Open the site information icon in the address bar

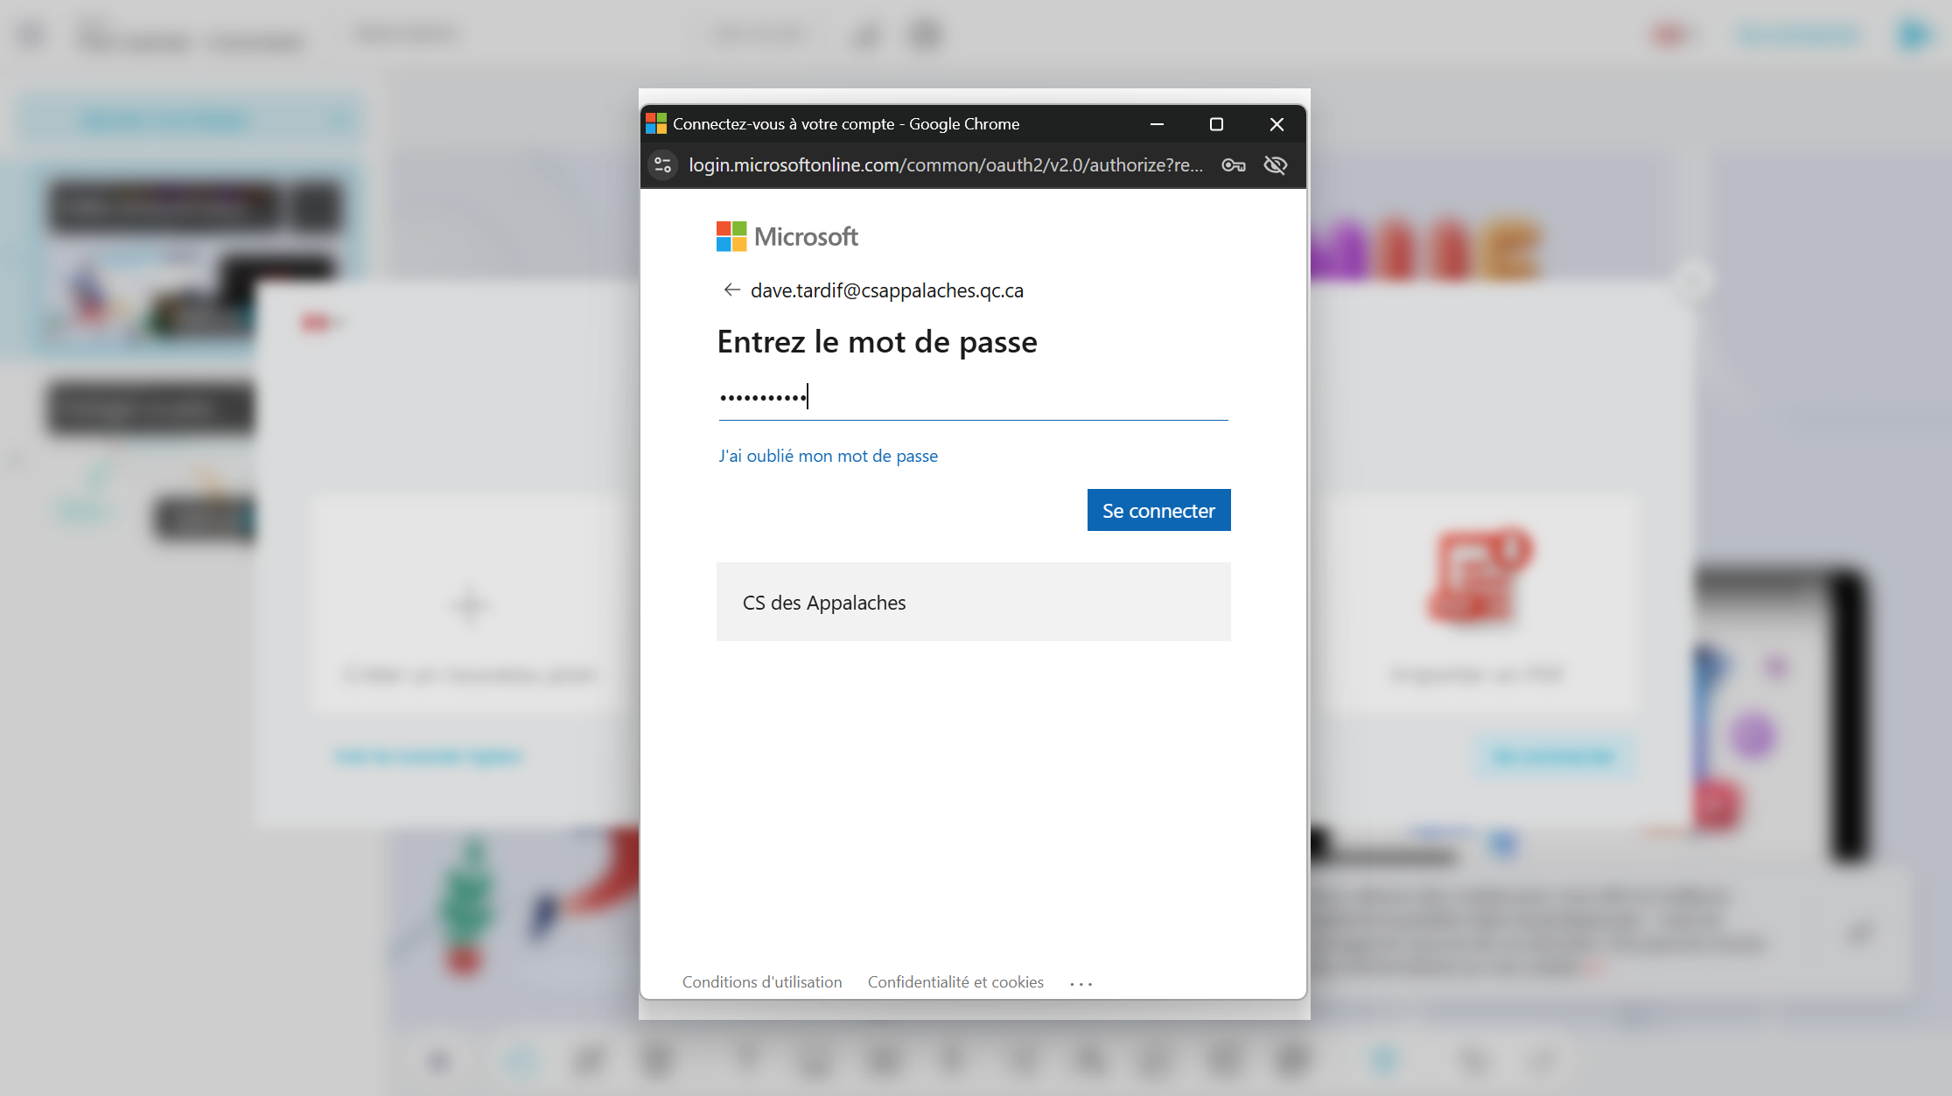pos(663,165)
